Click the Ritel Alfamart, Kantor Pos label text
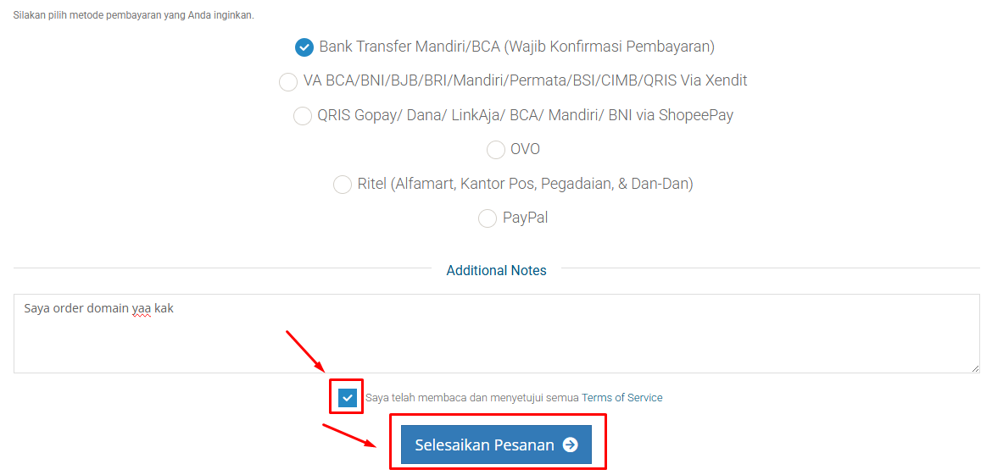The image size is (992, 475). click(x=525, y=184)
